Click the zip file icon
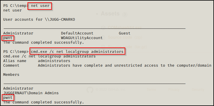Viewport: 214px width, 106px height. click(103, 38)
